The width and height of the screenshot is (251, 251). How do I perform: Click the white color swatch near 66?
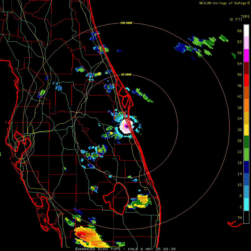(246, 31)
